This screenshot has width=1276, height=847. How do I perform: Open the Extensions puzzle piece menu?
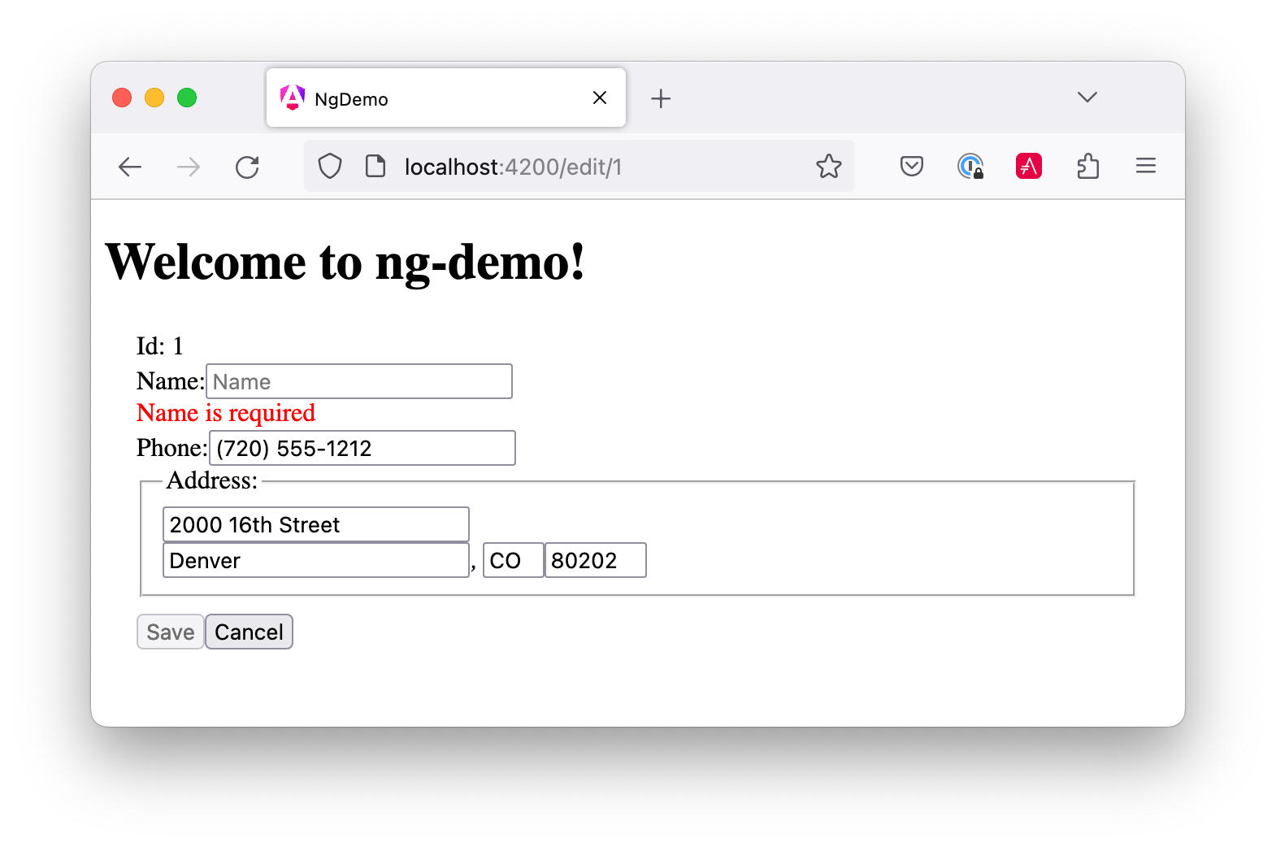[1087, 167]
